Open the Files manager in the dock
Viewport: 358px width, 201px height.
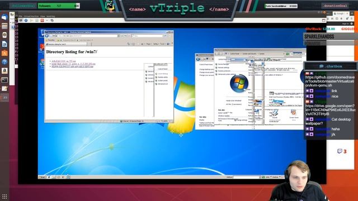point(4,26)
